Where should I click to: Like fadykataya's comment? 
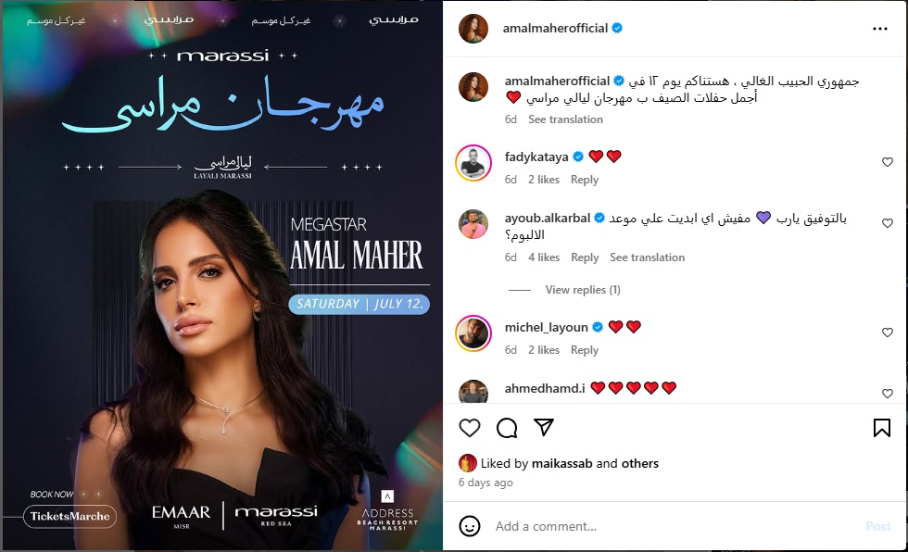888,162
